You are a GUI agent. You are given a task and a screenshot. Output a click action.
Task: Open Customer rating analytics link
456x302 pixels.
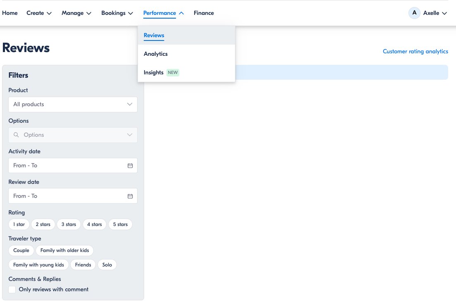(x=415, y=52)
